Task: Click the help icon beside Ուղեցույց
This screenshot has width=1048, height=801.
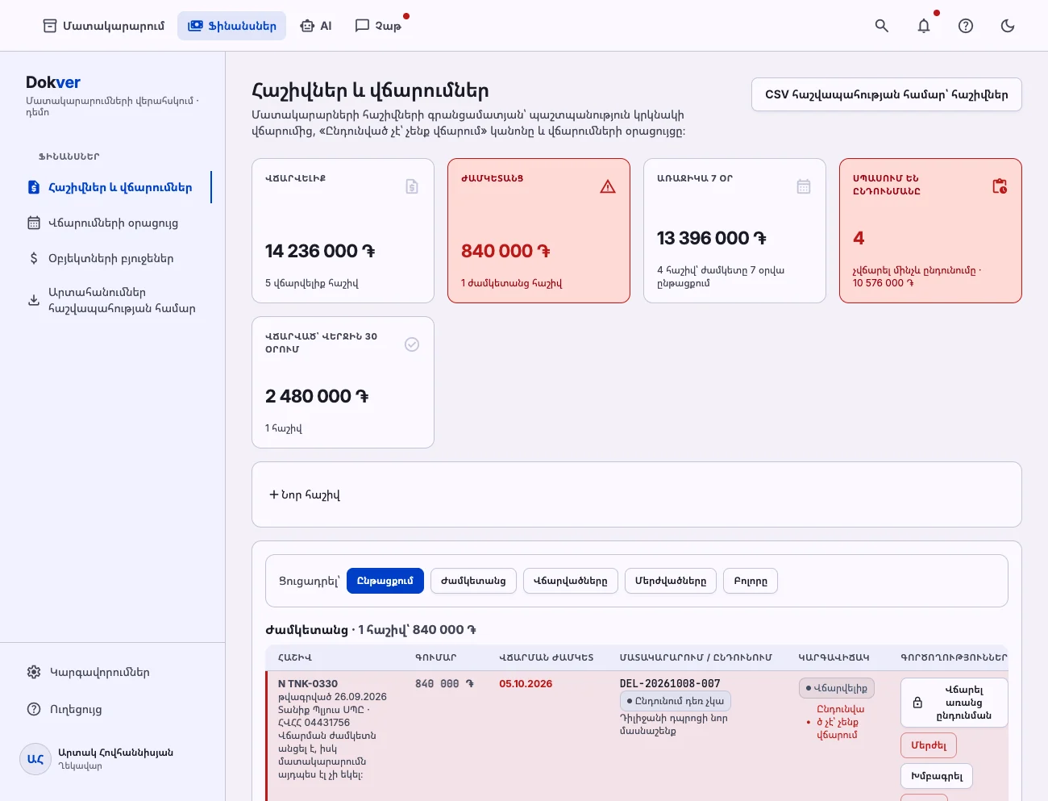Action: point(34,709)
